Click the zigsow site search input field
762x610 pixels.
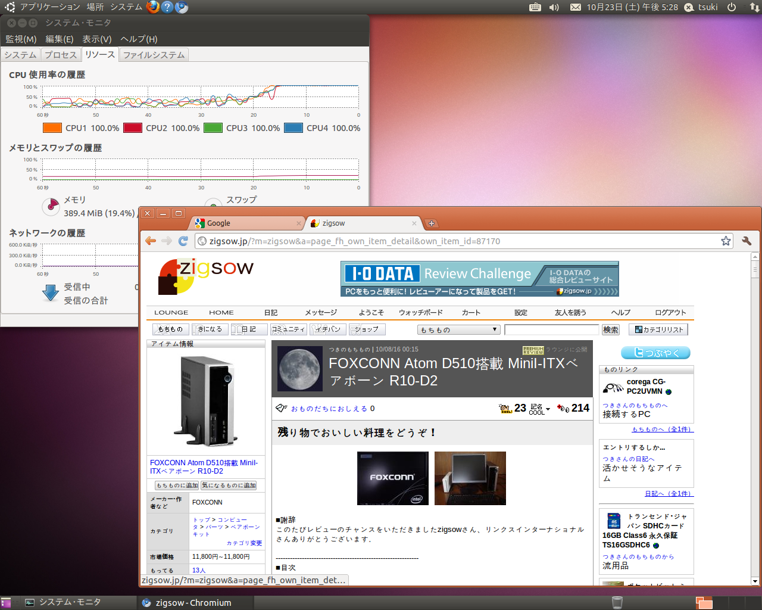pos(552,329)
